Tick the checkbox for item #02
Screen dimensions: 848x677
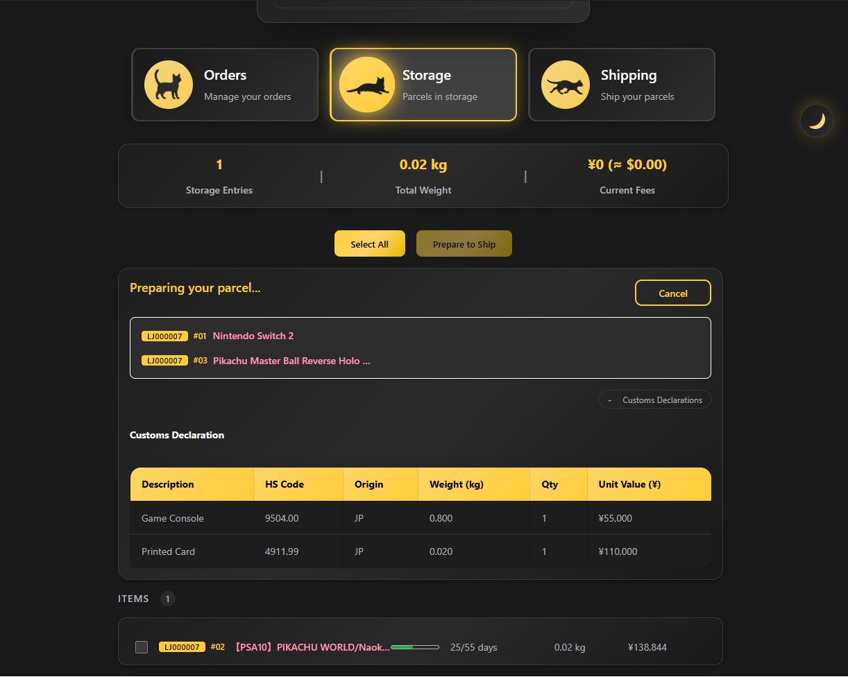(x=142, y=647)
